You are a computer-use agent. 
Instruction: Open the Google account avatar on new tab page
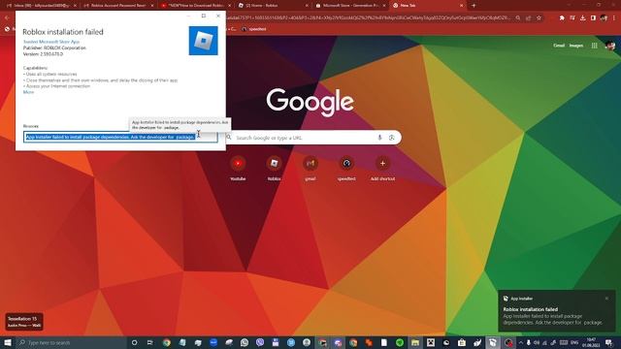(x=610, y=46)
